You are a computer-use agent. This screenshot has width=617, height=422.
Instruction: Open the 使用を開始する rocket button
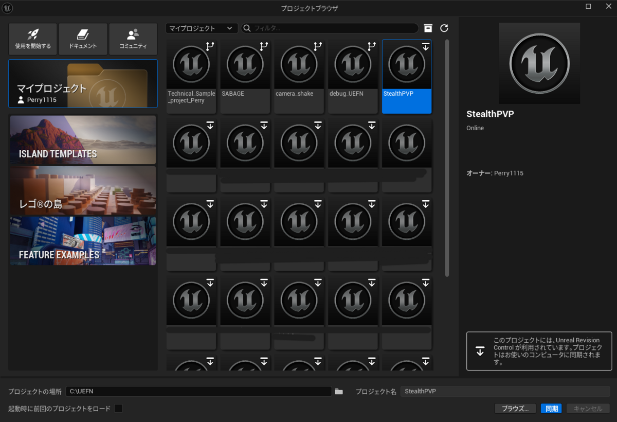coord(33,39)
